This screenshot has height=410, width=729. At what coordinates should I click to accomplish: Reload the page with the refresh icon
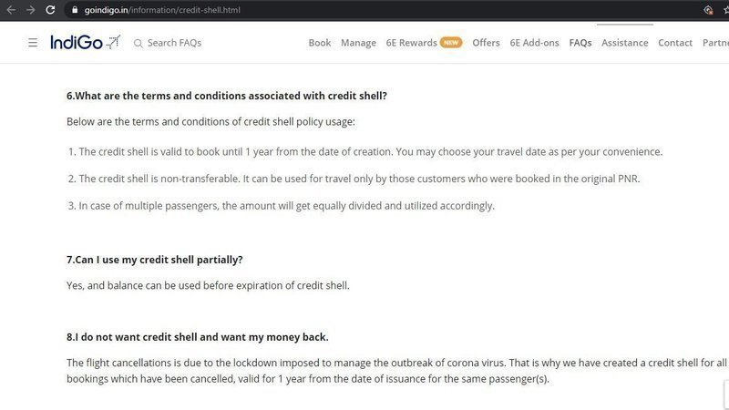[x=50, y=10]
